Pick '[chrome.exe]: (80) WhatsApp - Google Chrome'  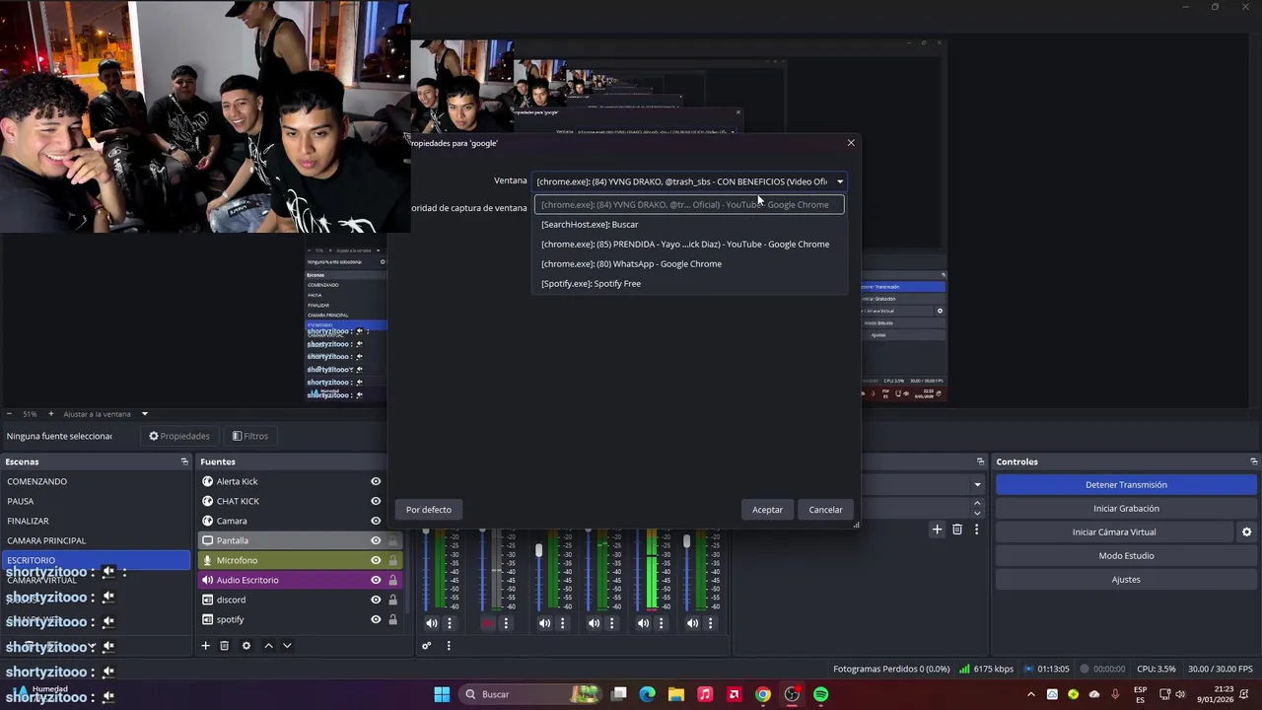coord(690,263)
